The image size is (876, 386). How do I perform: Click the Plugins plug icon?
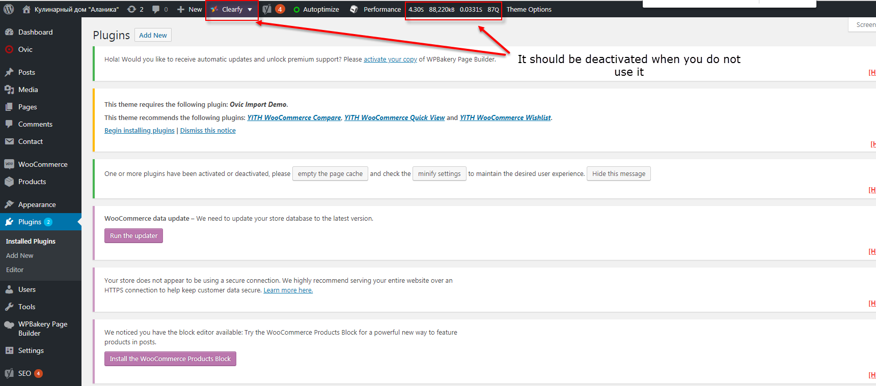[9, 222]
